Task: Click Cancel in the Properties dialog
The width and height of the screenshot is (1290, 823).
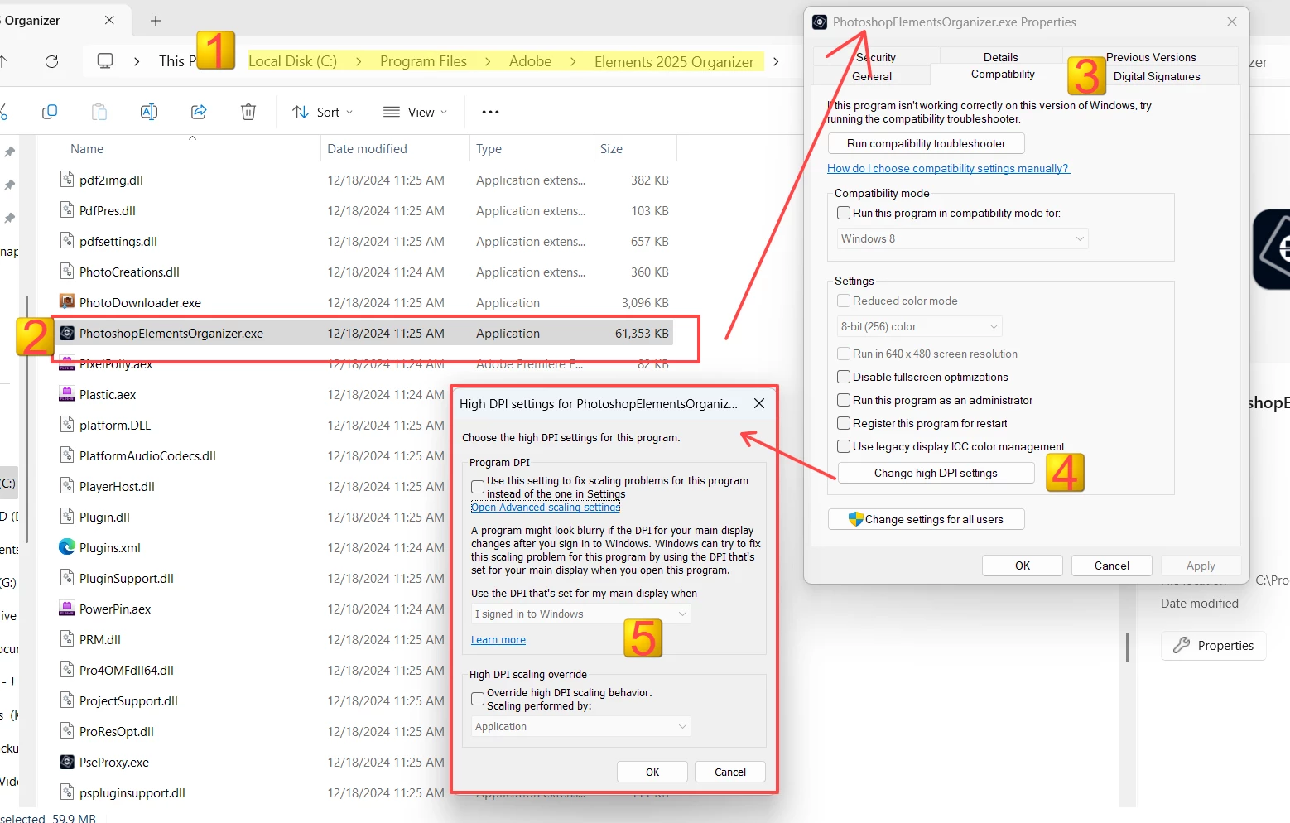Action: click(1111, 566)
